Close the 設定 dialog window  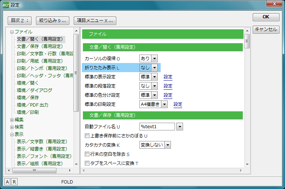[x=274, y=4]
